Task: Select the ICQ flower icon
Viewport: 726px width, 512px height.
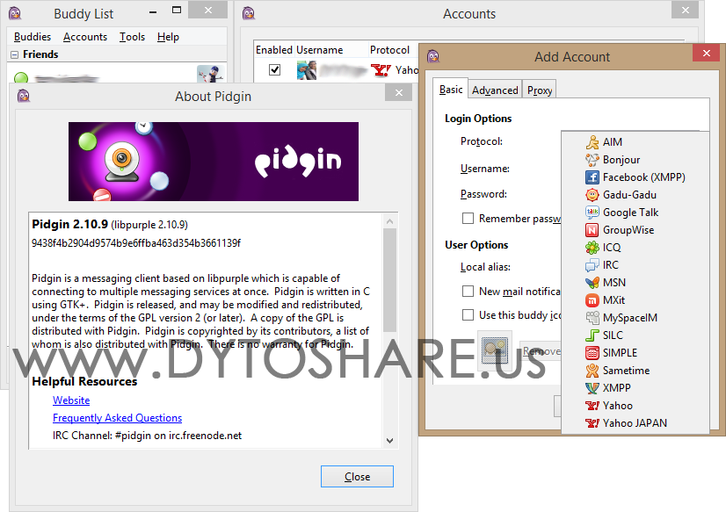Action: 592,248
